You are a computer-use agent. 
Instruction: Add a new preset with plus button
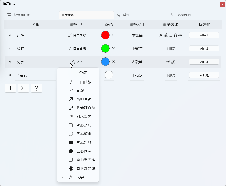coord(10,88)
